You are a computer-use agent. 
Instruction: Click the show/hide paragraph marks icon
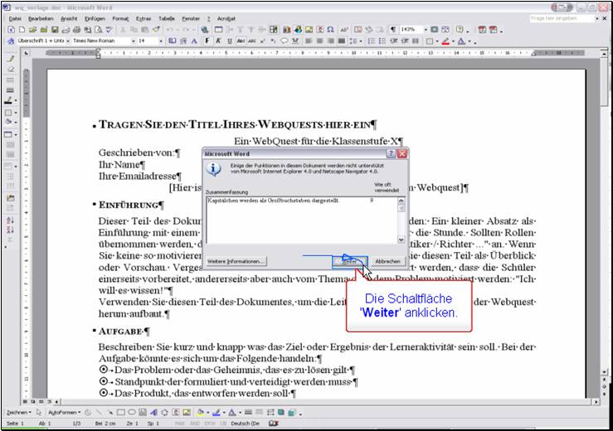coord(393,29)
